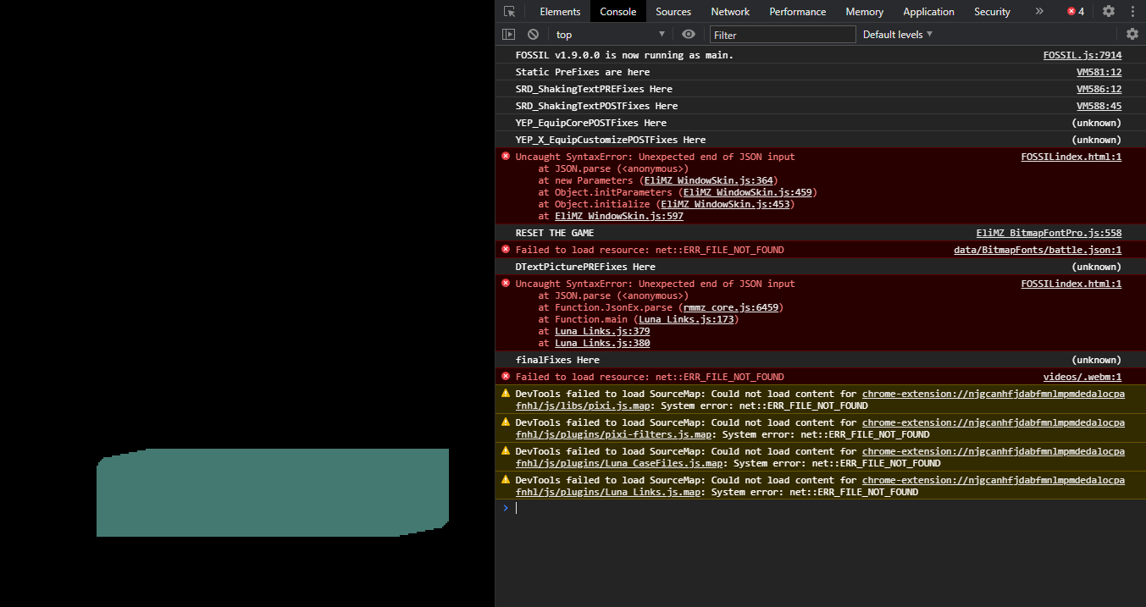1146x607 pixels.
Task: Follow the EliMZ_WindowSkin.js:453 link
Action: 725,204
